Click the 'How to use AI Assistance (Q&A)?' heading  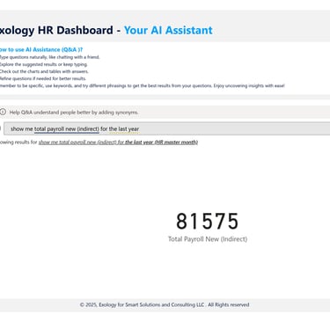click(40, 49)
